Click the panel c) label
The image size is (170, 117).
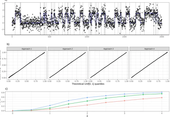(6, 89)
